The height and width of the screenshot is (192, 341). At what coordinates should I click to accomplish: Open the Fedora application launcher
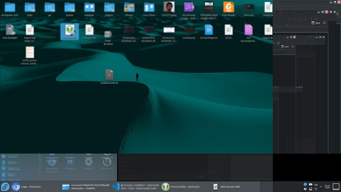point(5,187)
